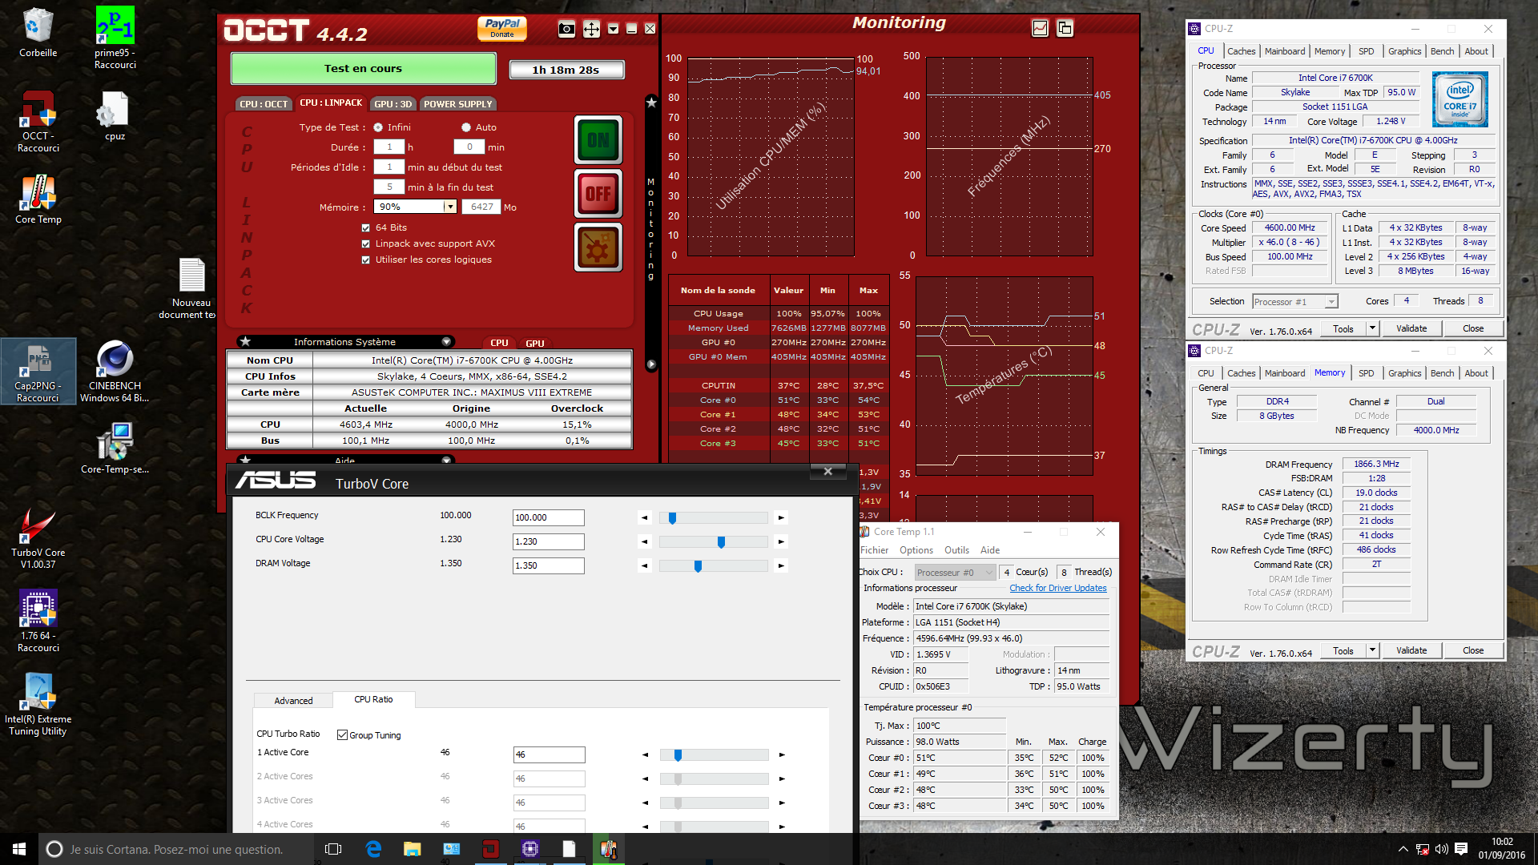Open OCCT settings gear button
This screenshot has width=1538, height=865.
click(x=598, y=247)
